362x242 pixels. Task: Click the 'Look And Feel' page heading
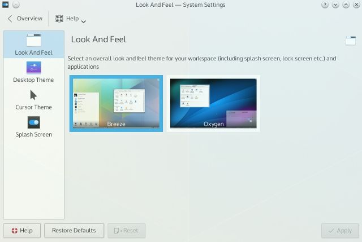tap(98, 39)
